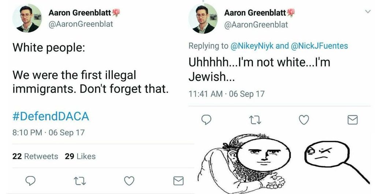
Task: Open the #DefendDACA hashtag
Action: pyautogui.click(x=51, y=117)
